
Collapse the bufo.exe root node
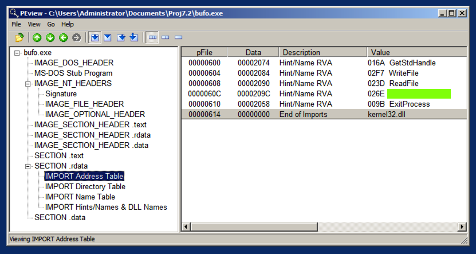pyautogui.click(x=17, y=53)
